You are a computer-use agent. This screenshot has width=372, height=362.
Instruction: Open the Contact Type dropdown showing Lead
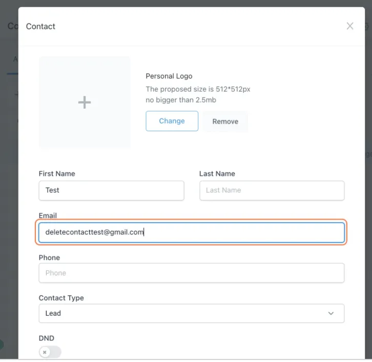(184, 313)
